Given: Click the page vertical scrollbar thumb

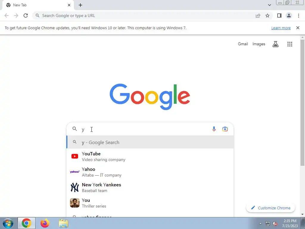Looking at the screenshot, I should click(x=302, y=103).
